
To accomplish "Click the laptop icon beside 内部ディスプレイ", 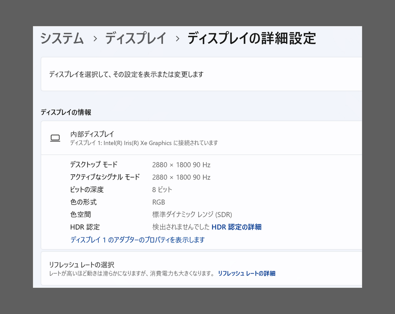I will click(55, 138).
